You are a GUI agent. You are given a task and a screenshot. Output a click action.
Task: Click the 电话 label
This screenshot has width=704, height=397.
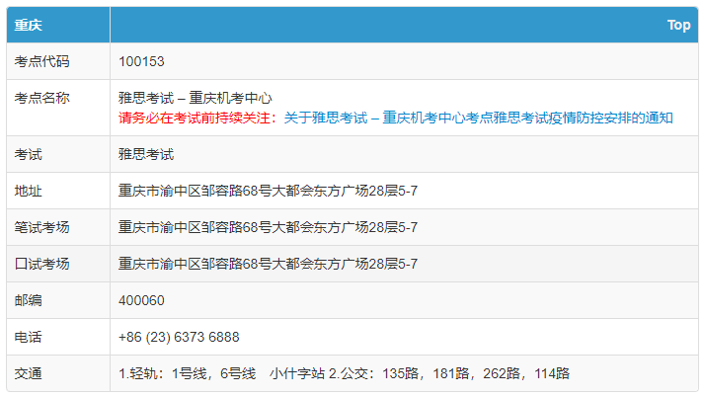tap(28, 337)
